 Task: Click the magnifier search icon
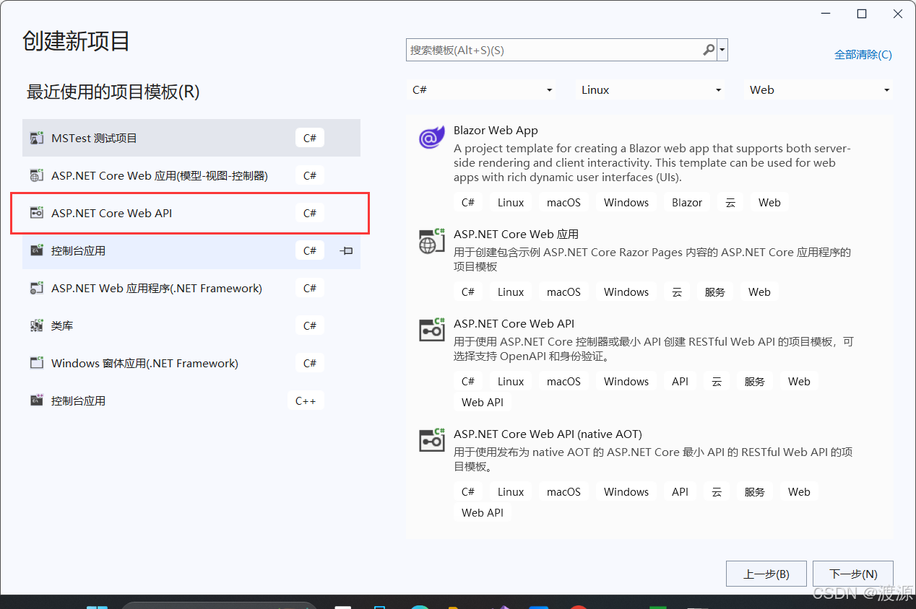pos(709,50)
